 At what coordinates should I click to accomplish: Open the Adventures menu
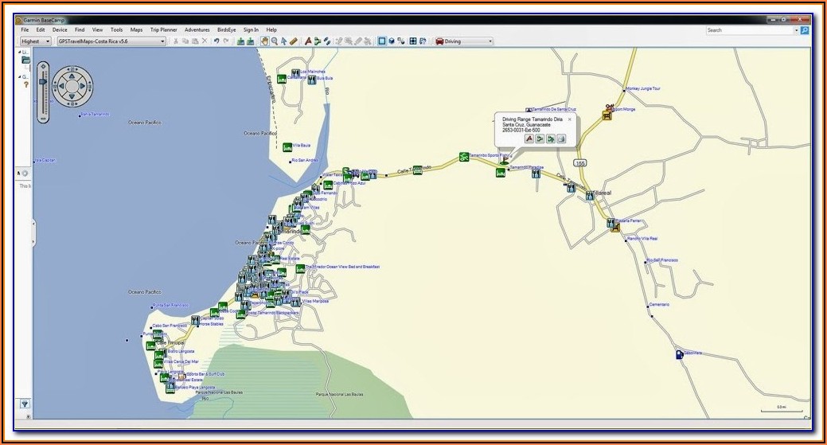coord(197,30)
